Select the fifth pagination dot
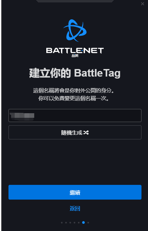 coord(79,222)
